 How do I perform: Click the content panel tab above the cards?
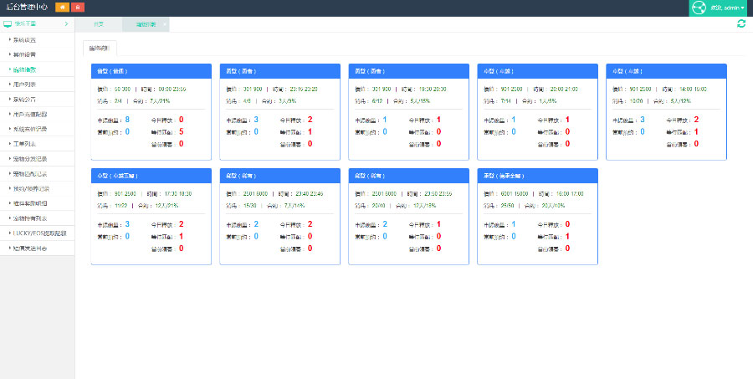tap(100, 48)
